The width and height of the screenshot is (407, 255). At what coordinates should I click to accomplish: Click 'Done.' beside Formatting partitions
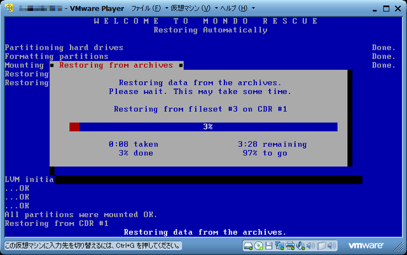point(383,56)
